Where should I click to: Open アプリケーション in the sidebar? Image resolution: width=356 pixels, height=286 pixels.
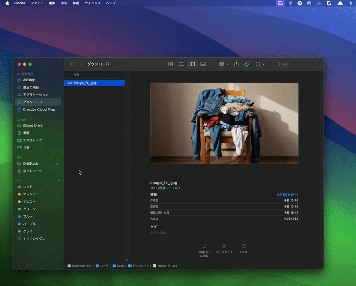[38, 95]
